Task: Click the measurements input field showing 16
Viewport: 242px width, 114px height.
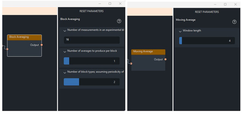Action: 92,40
